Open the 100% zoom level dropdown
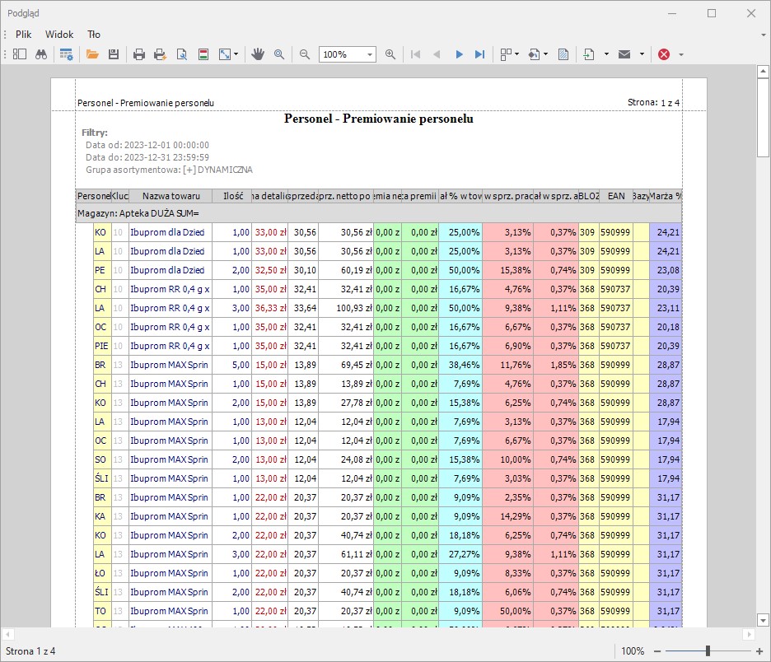771x662 pixels. tap(370, 54)
